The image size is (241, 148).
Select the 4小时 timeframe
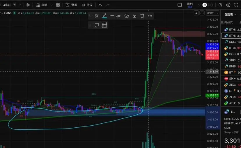tap(7, 5)
